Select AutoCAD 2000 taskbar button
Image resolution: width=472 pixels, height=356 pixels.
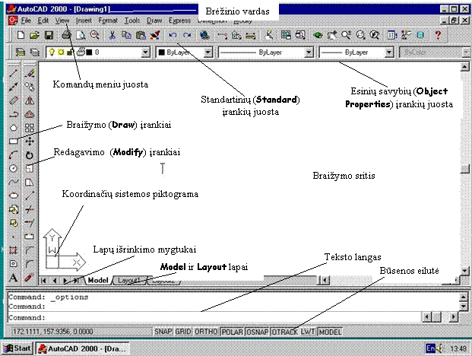click(x=83, y=348)
